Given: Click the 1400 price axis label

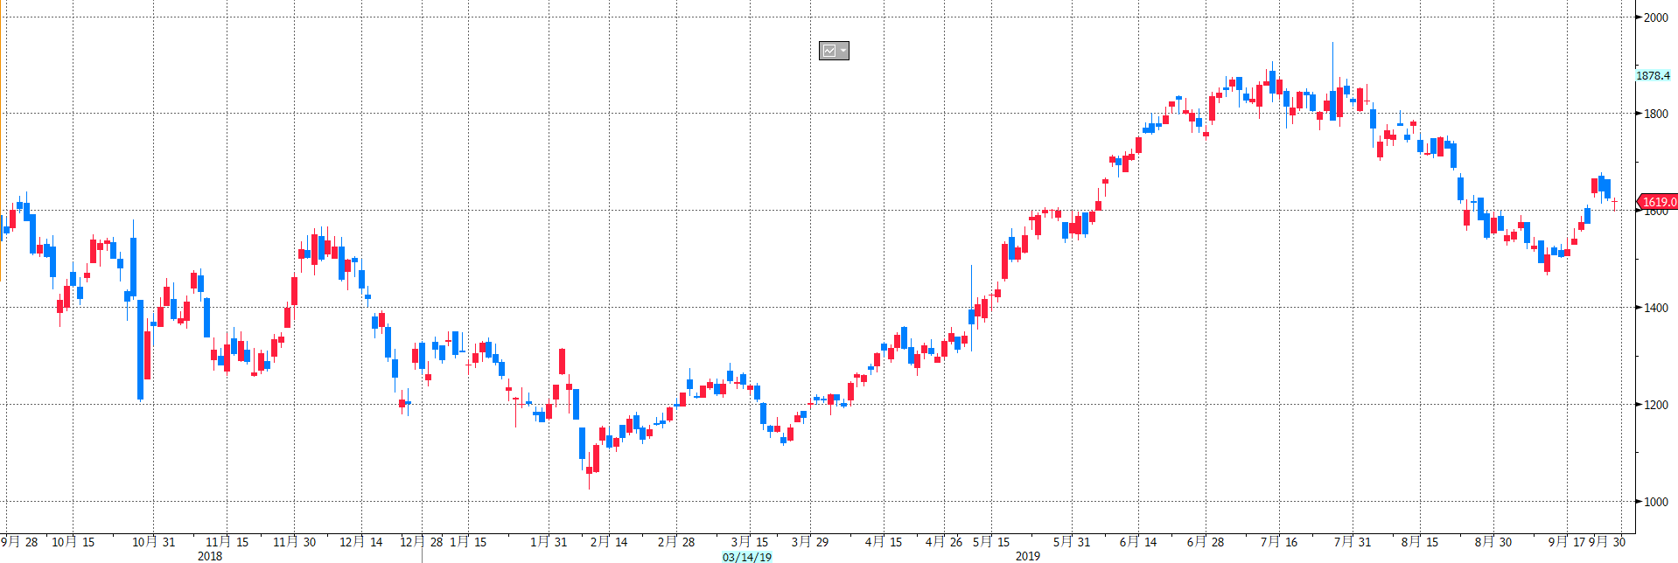Looking at the screenshot, I should [1655, 308].
